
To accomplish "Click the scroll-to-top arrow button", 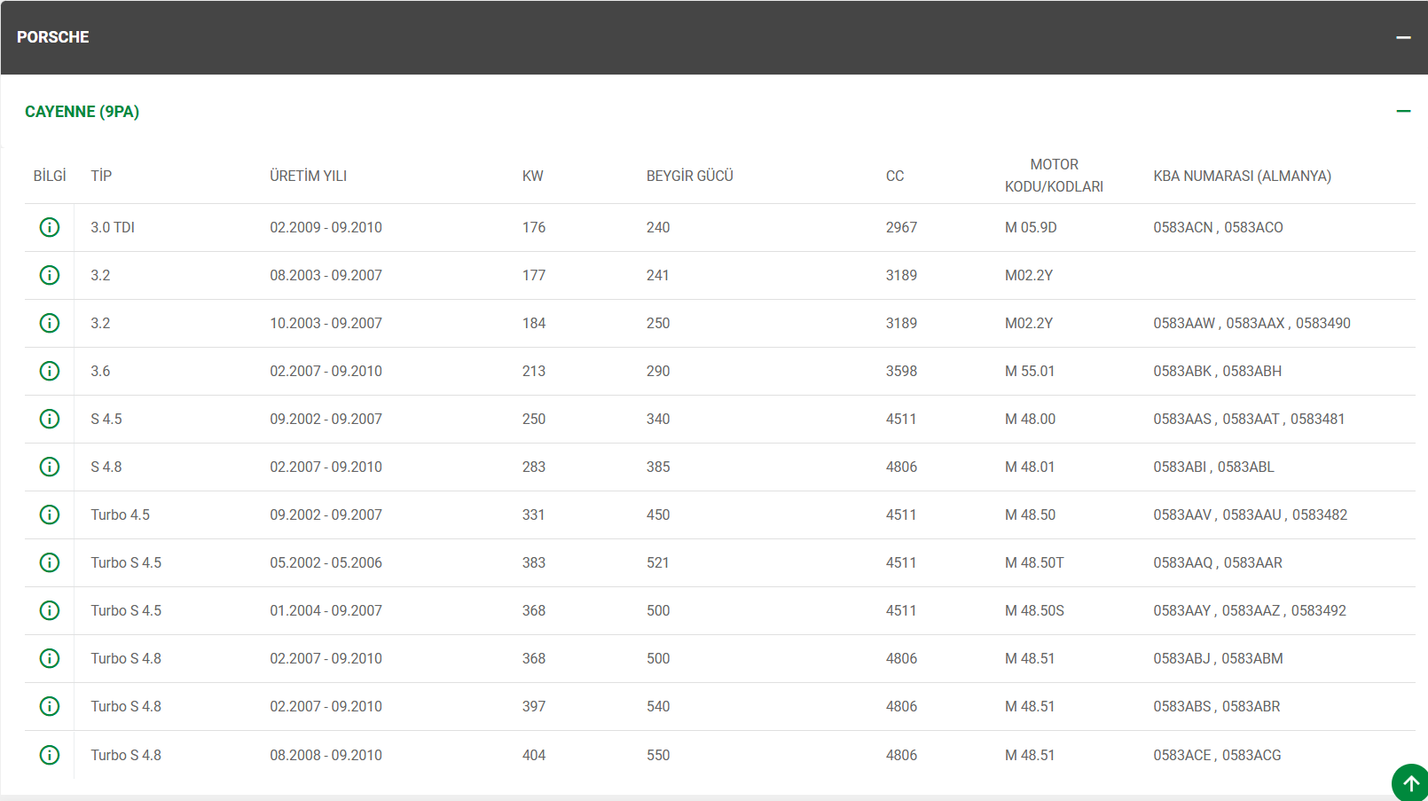I will [1410, 783].
